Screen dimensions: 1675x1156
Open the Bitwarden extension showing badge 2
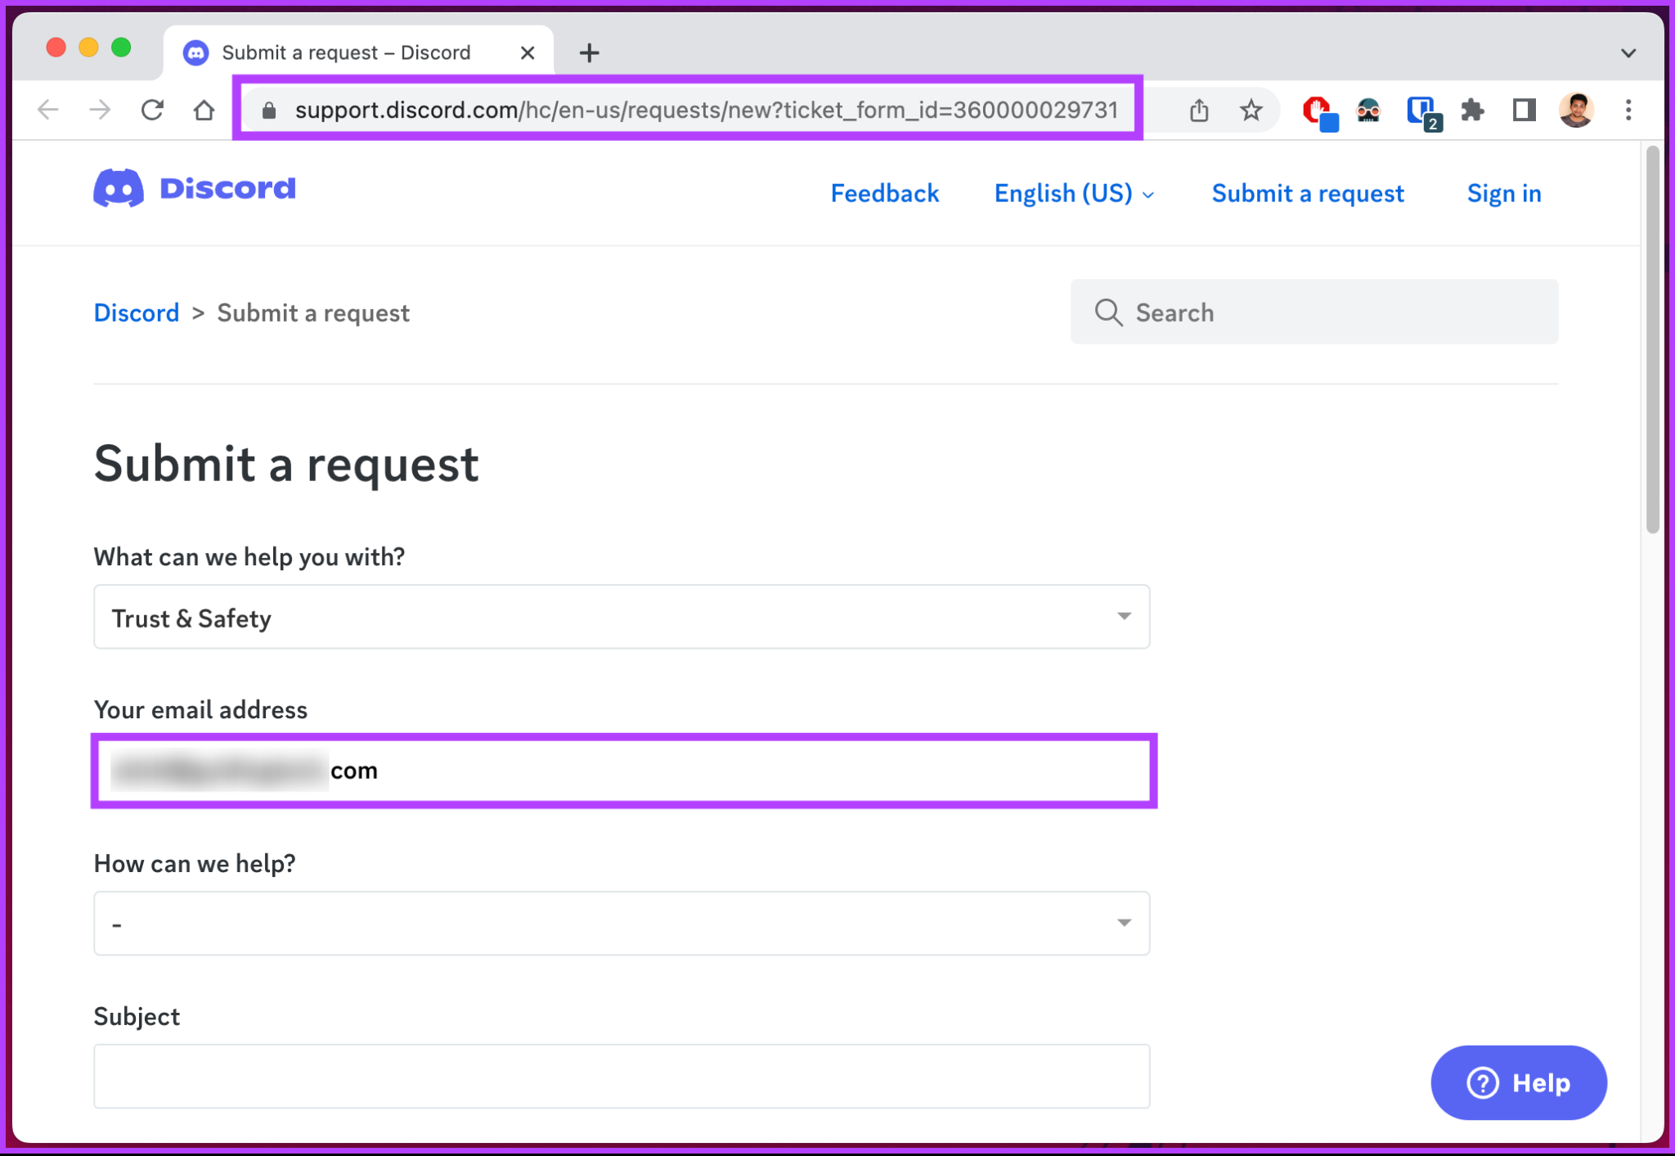(1421, 110)
